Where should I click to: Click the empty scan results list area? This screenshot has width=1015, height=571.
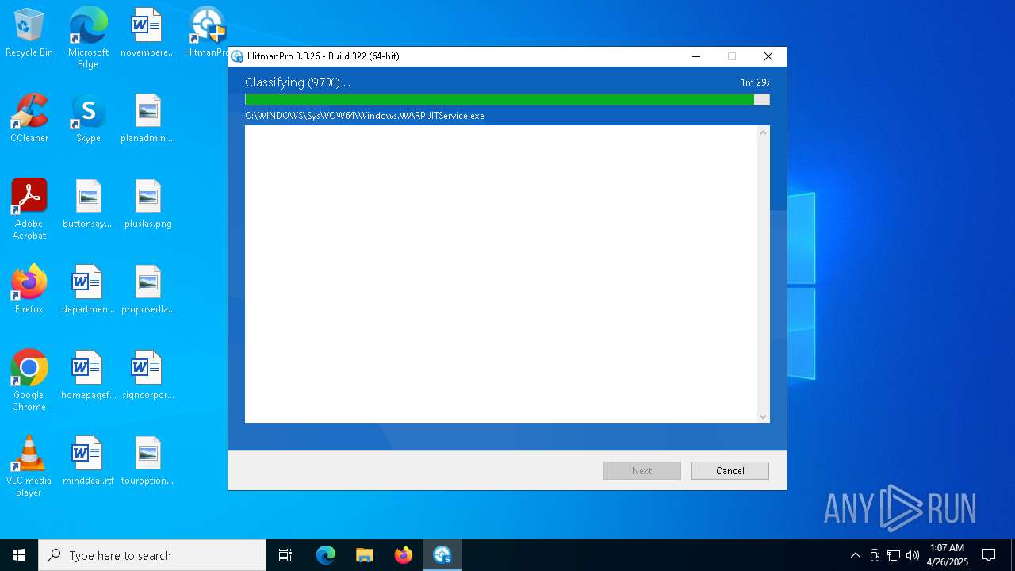[501, 274]
